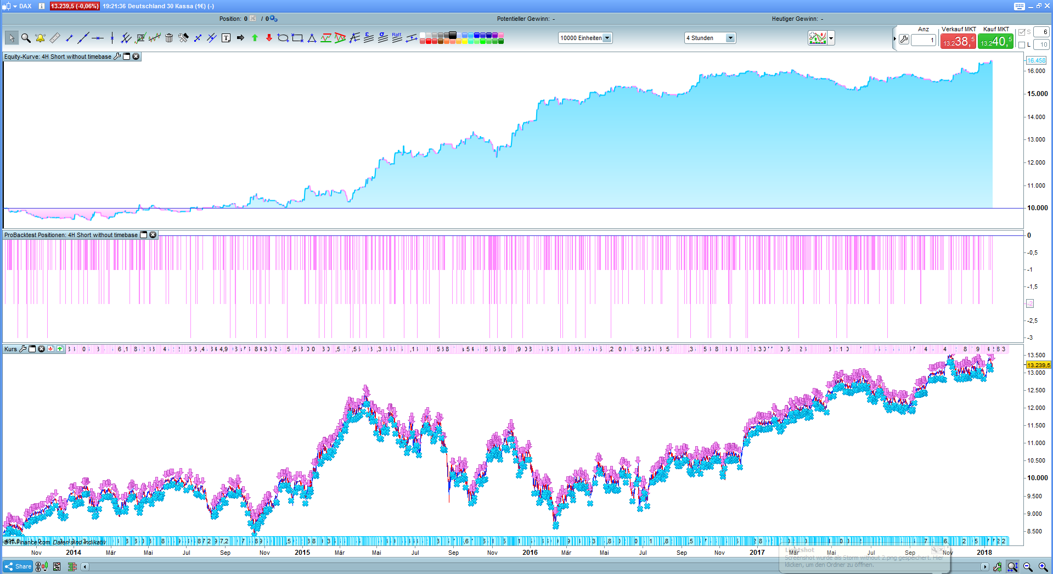The width and height of the screenshot is (1053, 574).
Task: Open the on-screen keyboard icon in title bar
Action: point(1020,6)
